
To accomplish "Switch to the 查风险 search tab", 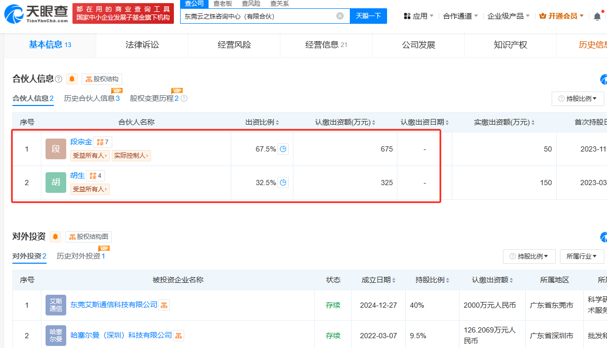I will pyautogui.click(x=251, y=4).
